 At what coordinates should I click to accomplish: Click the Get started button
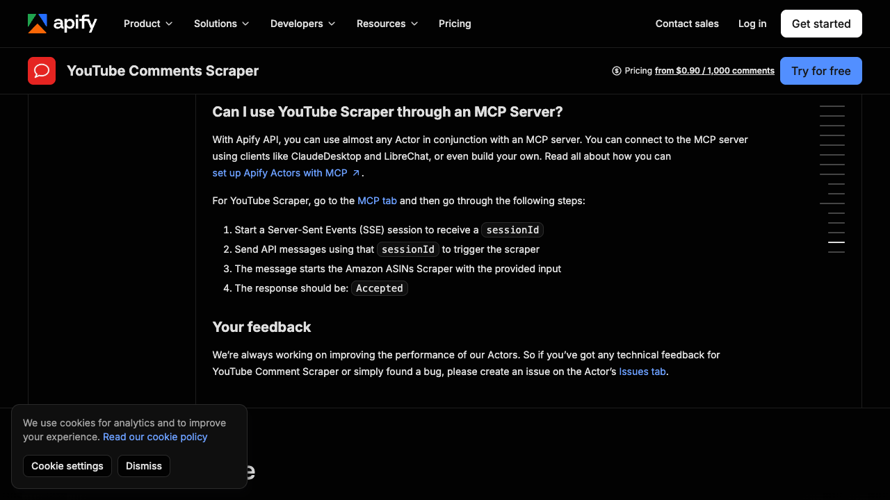click(821, 24)
